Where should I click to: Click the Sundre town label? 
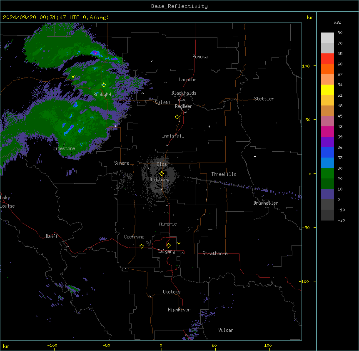pos(122,163)
